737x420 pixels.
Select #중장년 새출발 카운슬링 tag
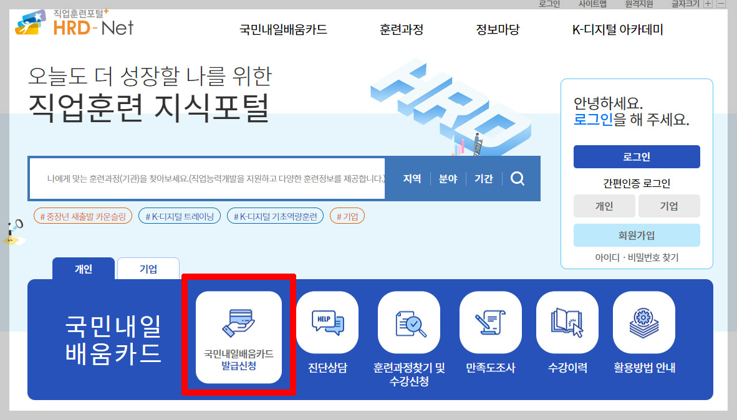(83, 216)
